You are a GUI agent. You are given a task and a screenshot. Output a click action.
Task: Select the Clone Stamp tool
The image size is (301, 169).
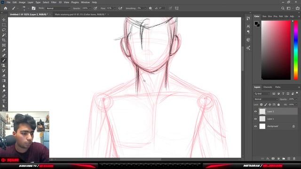point(4,66)
